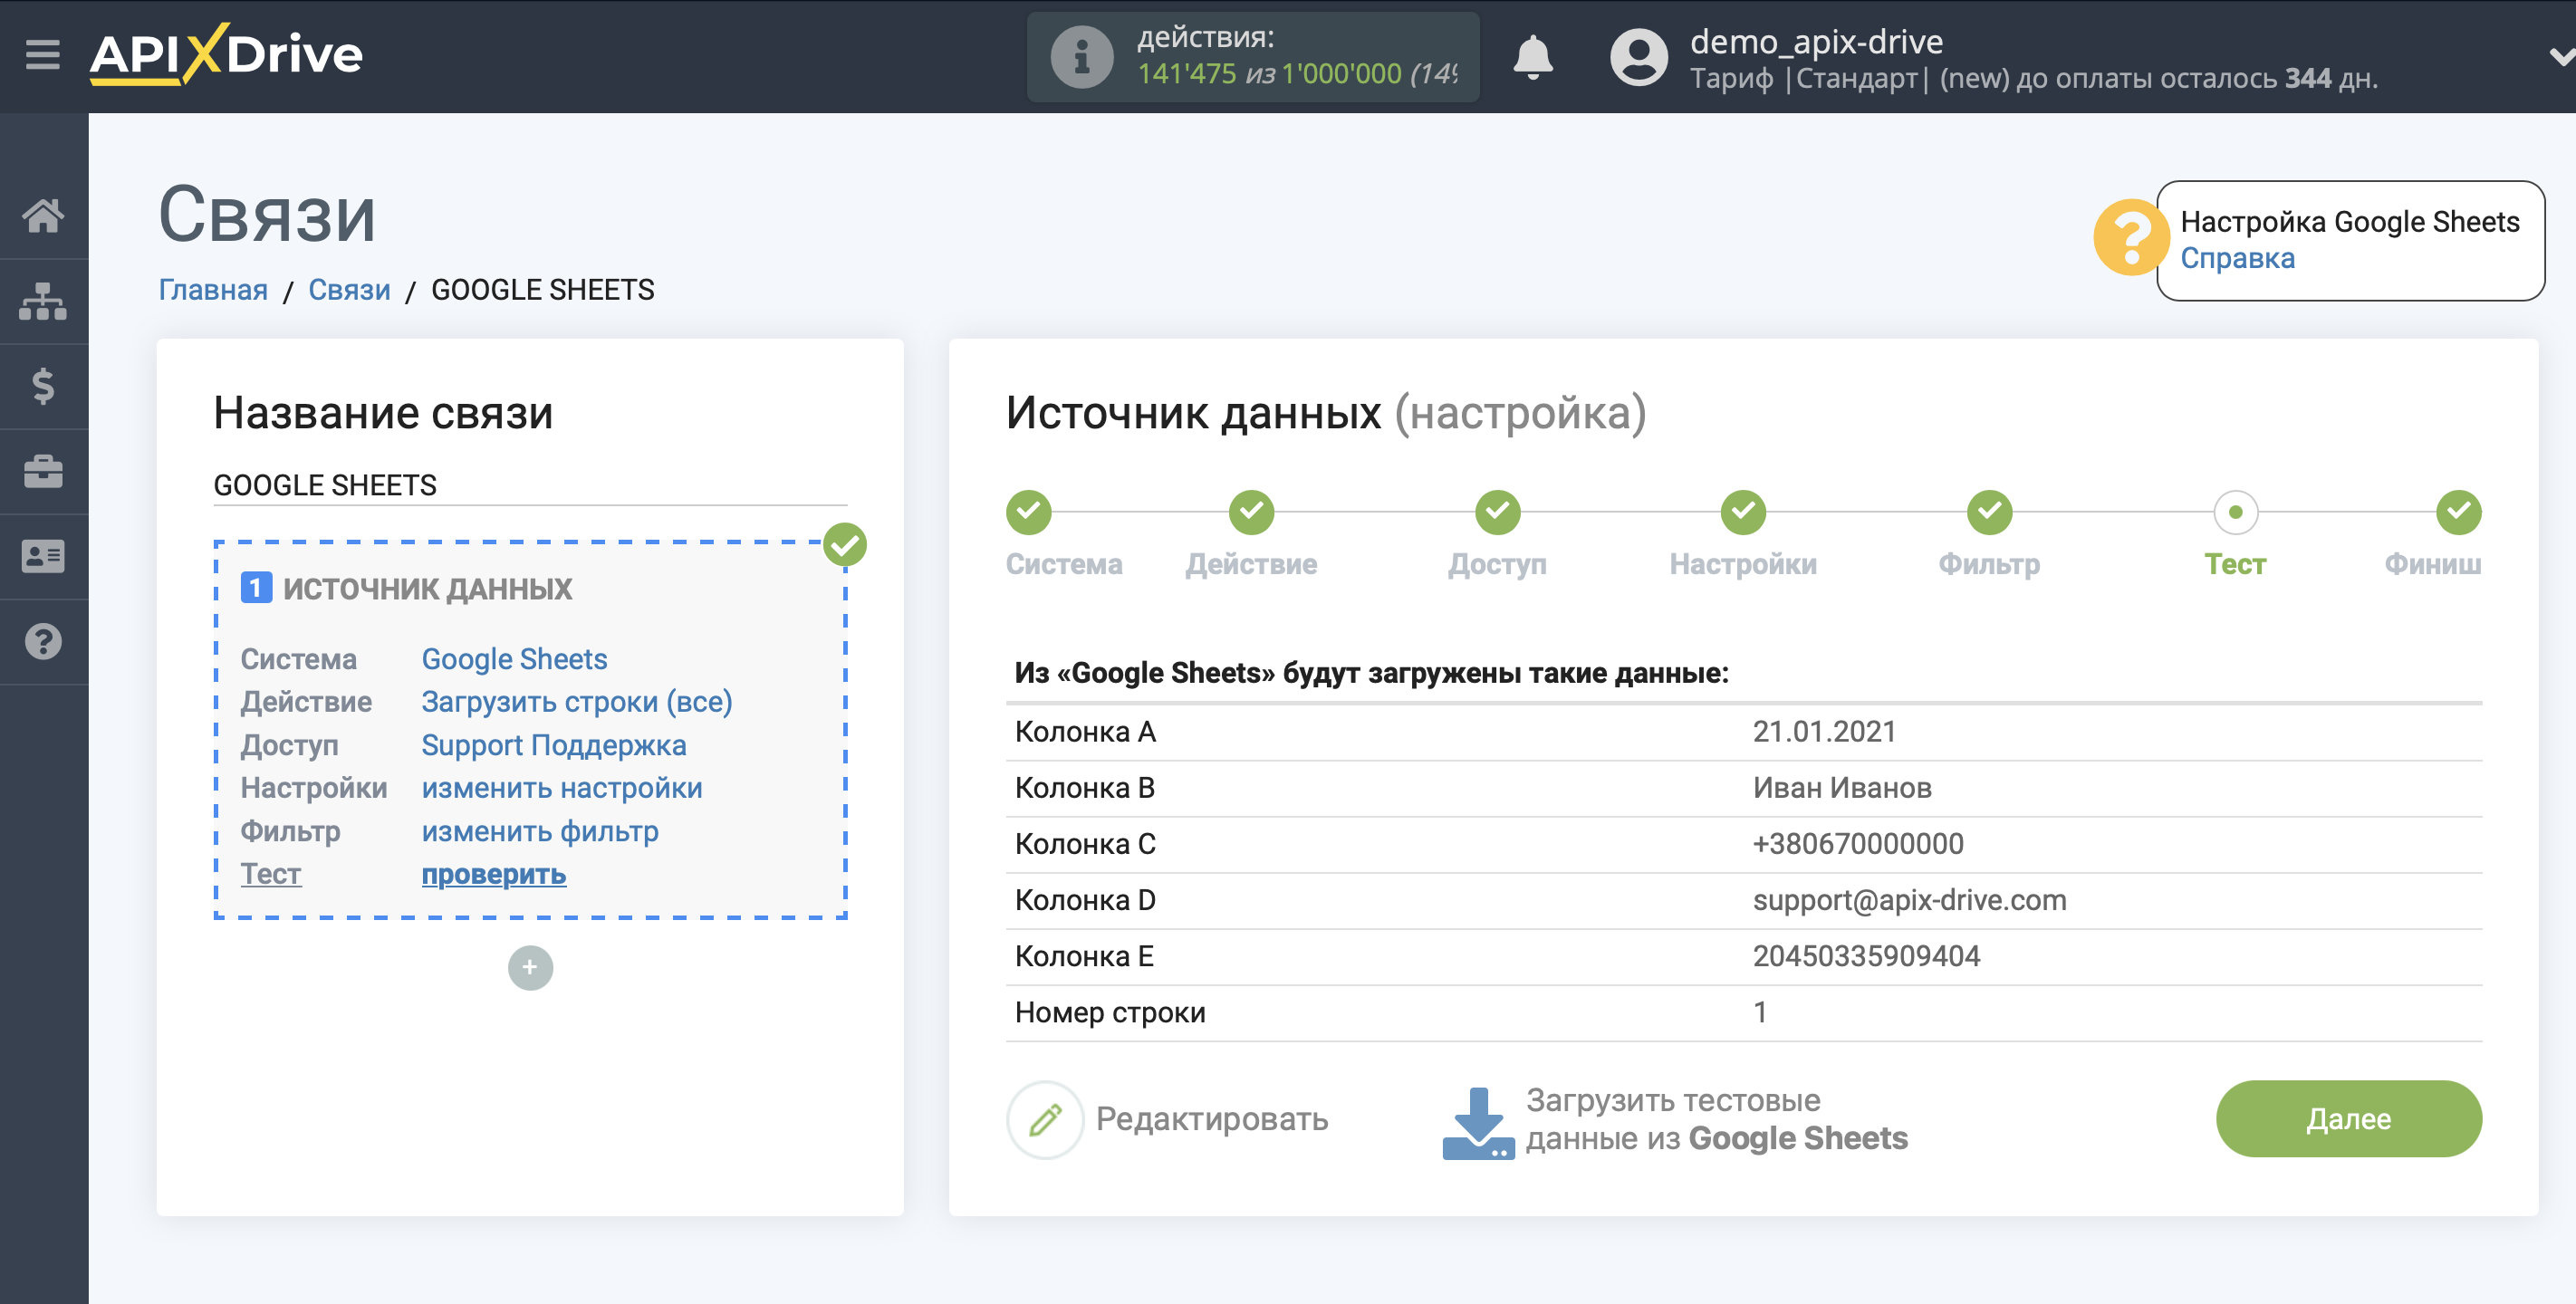This screenshot has height=1304, width=2576.
Task: Open the profile card sidebar icon
Action: pos(43,556)
